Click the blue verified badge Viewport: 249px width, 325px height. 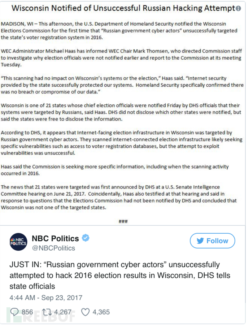coord(86,238)
